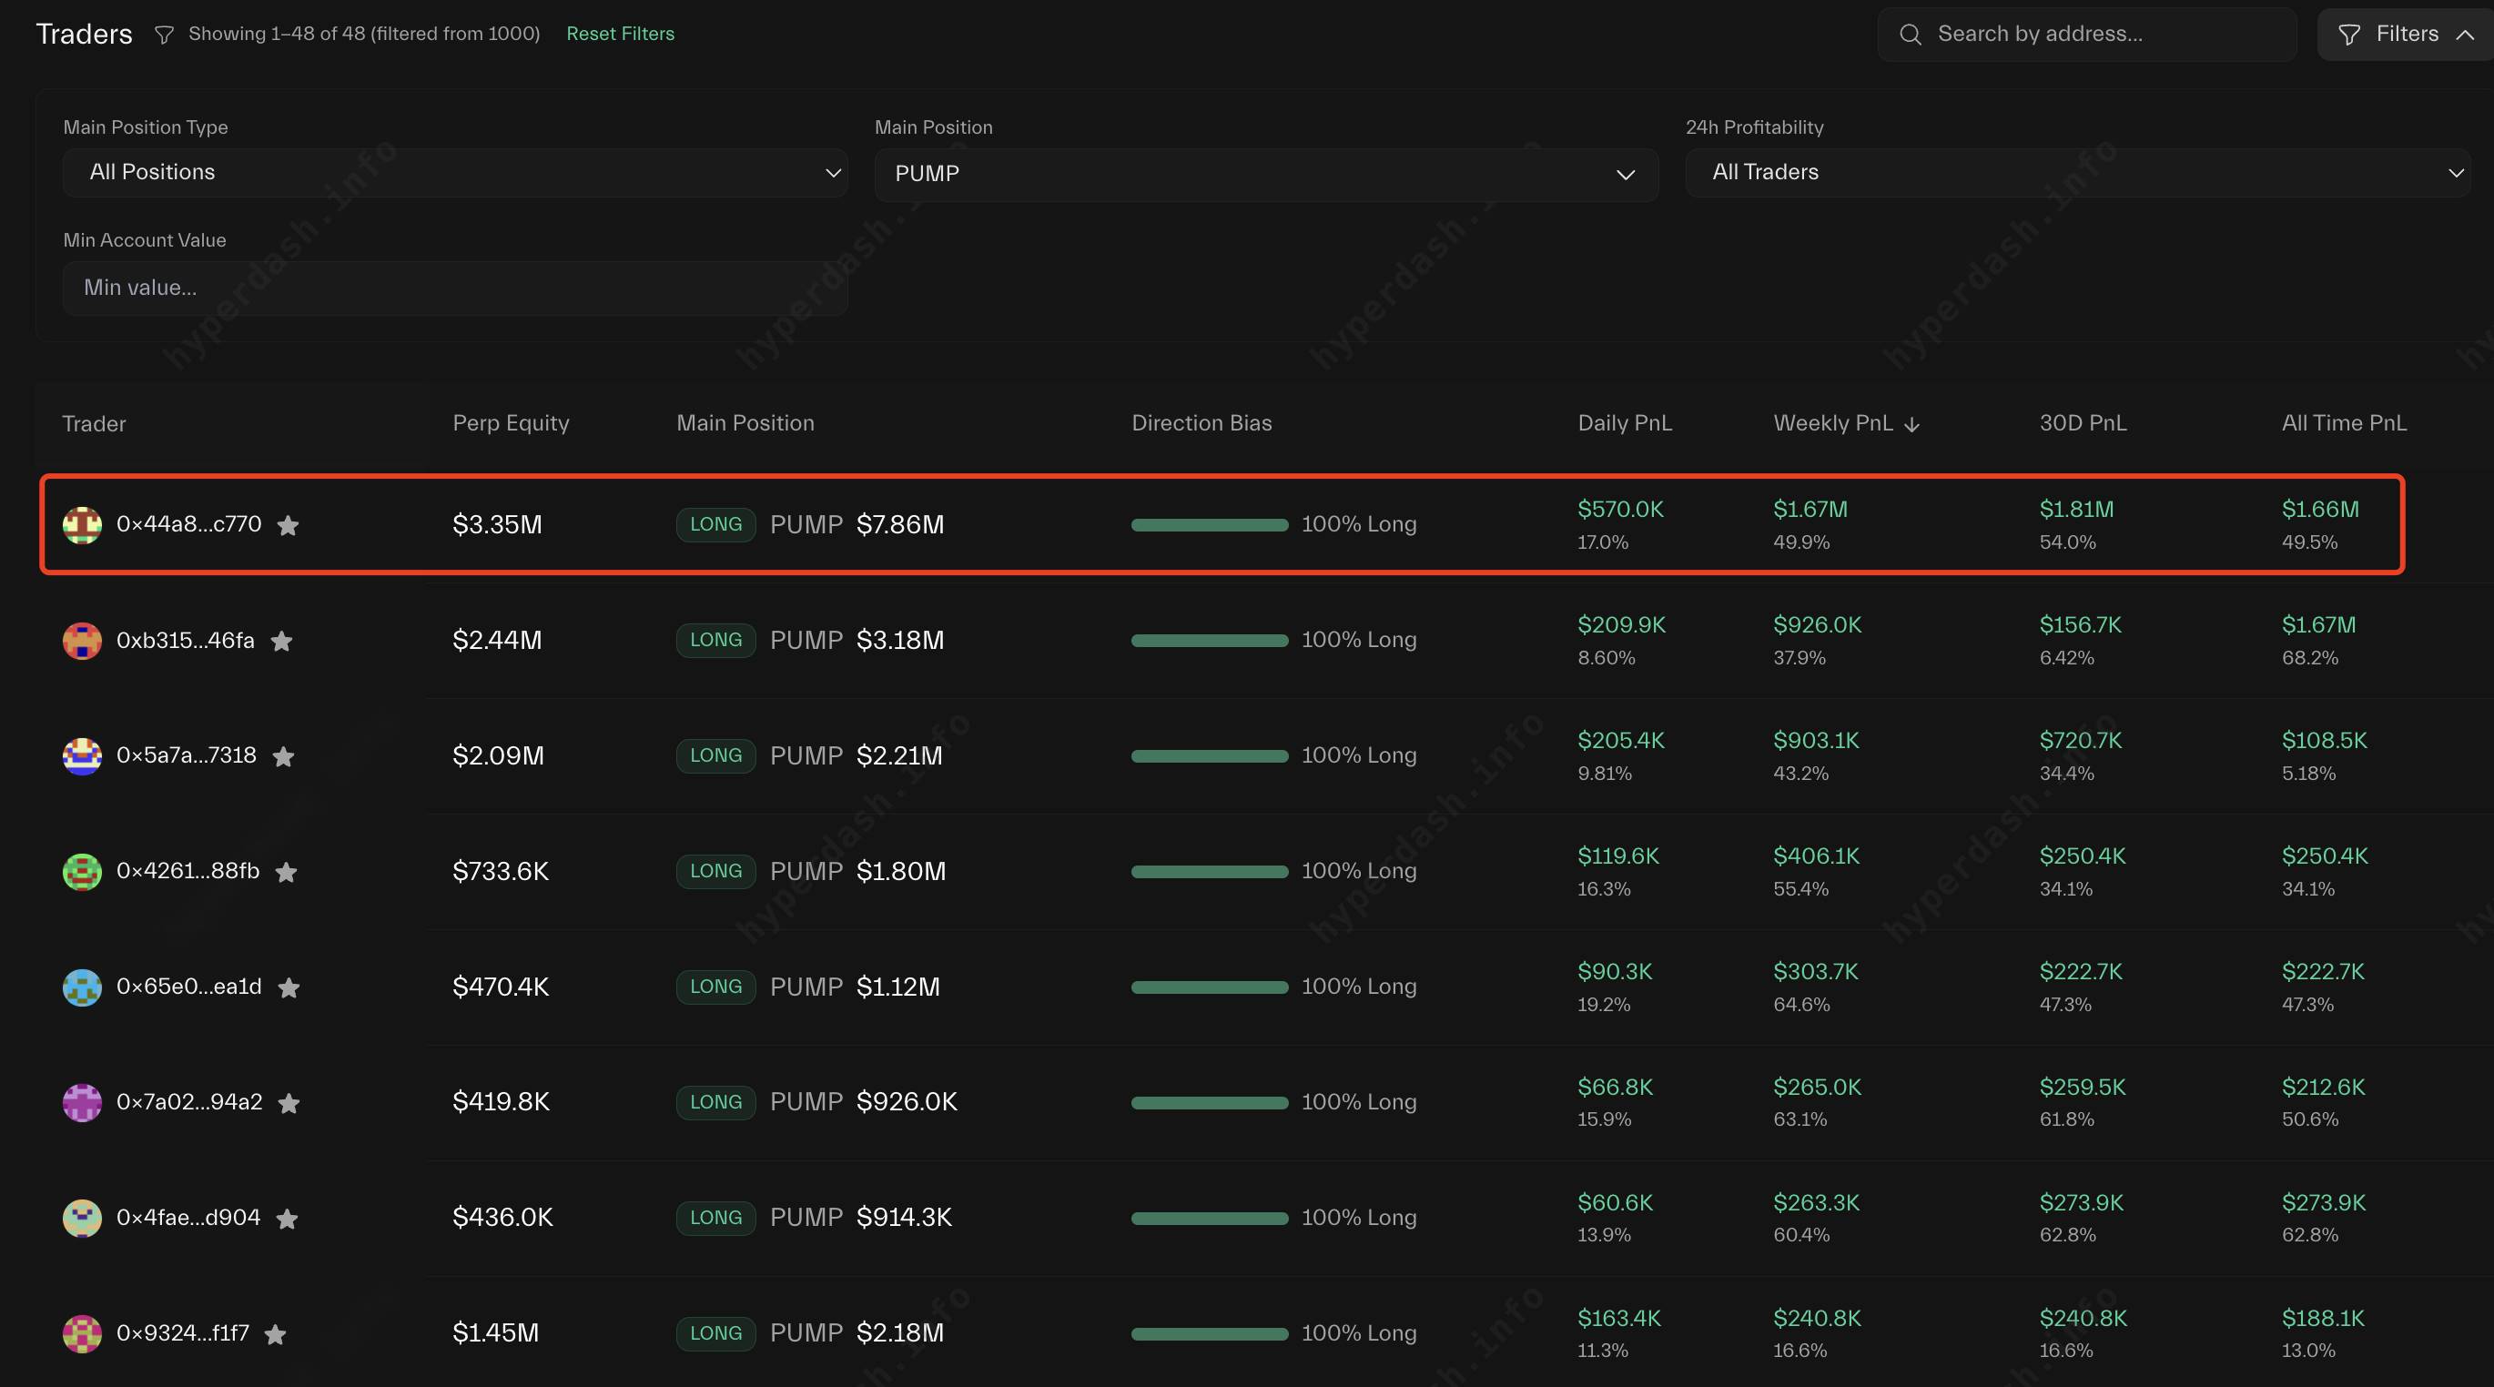This screenshot has width=2494, height=1387.
Task: Click PUMP position value $1.80M
Action: click(900, 872)
